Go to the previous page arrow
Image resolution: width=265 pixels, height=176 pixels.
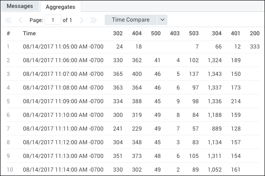(20, 20)
